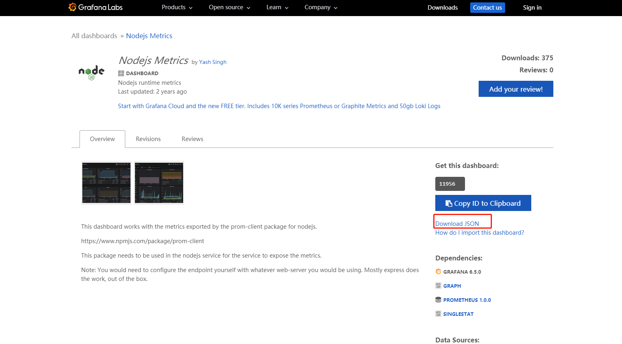Switch to the Reviews tab

click(192, 139)
